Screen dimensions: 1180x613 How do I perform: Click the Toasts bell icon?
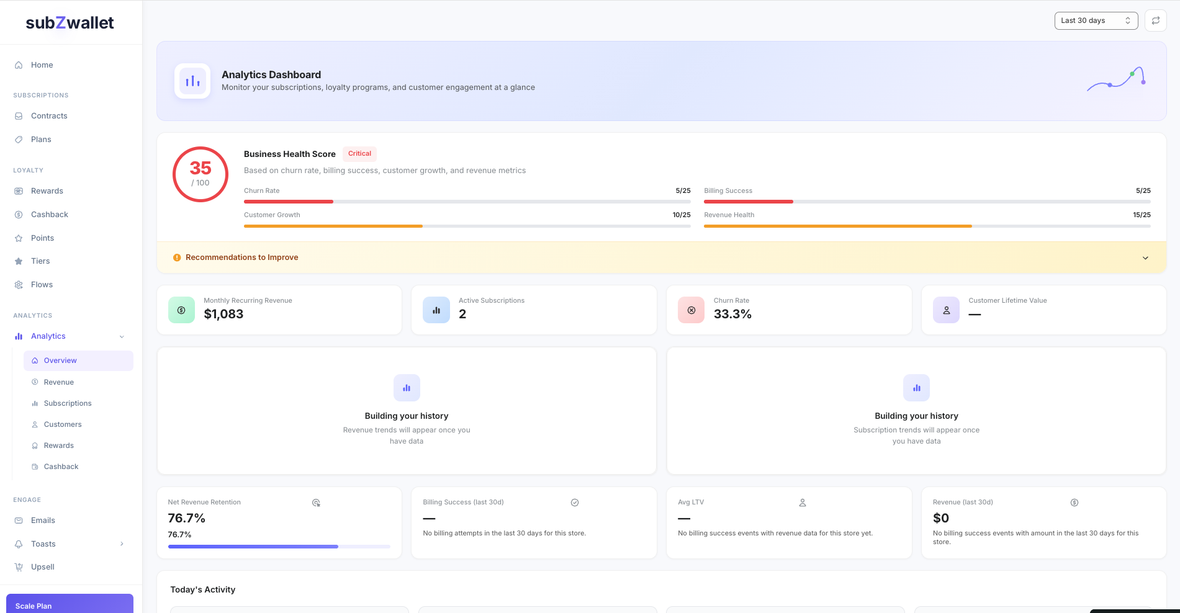click(19, 544)
